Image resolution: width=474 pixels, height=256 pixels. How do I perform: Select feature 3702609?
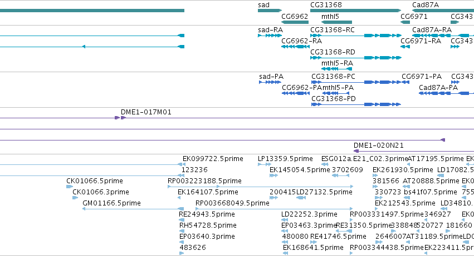pos(348,170)
